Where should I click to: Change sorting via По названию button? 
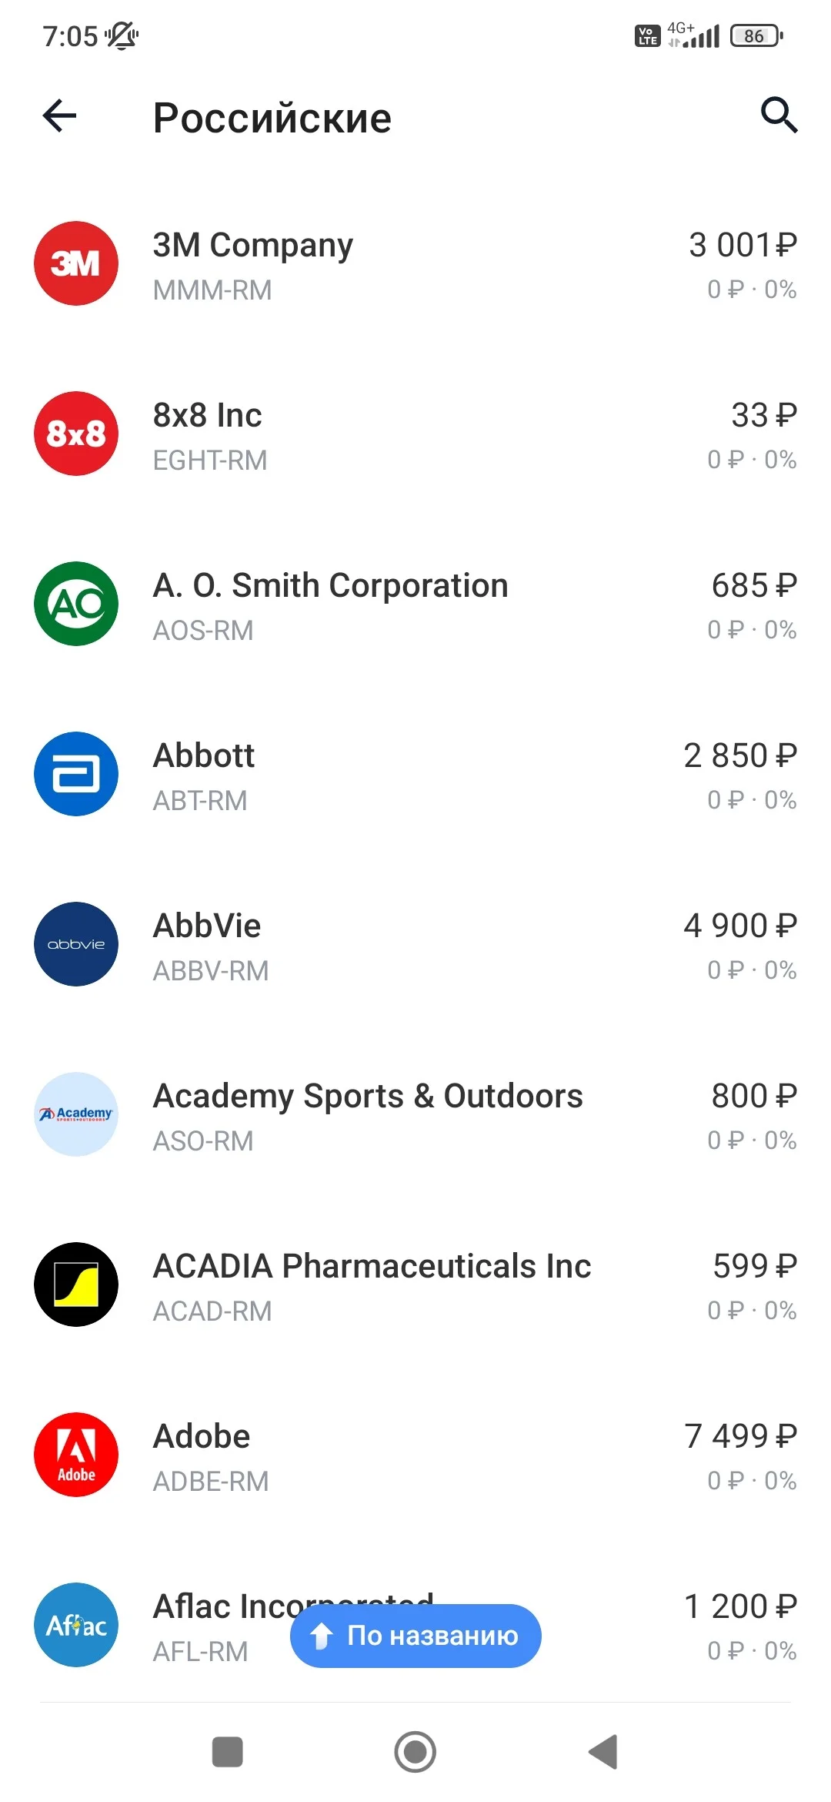415,1636
